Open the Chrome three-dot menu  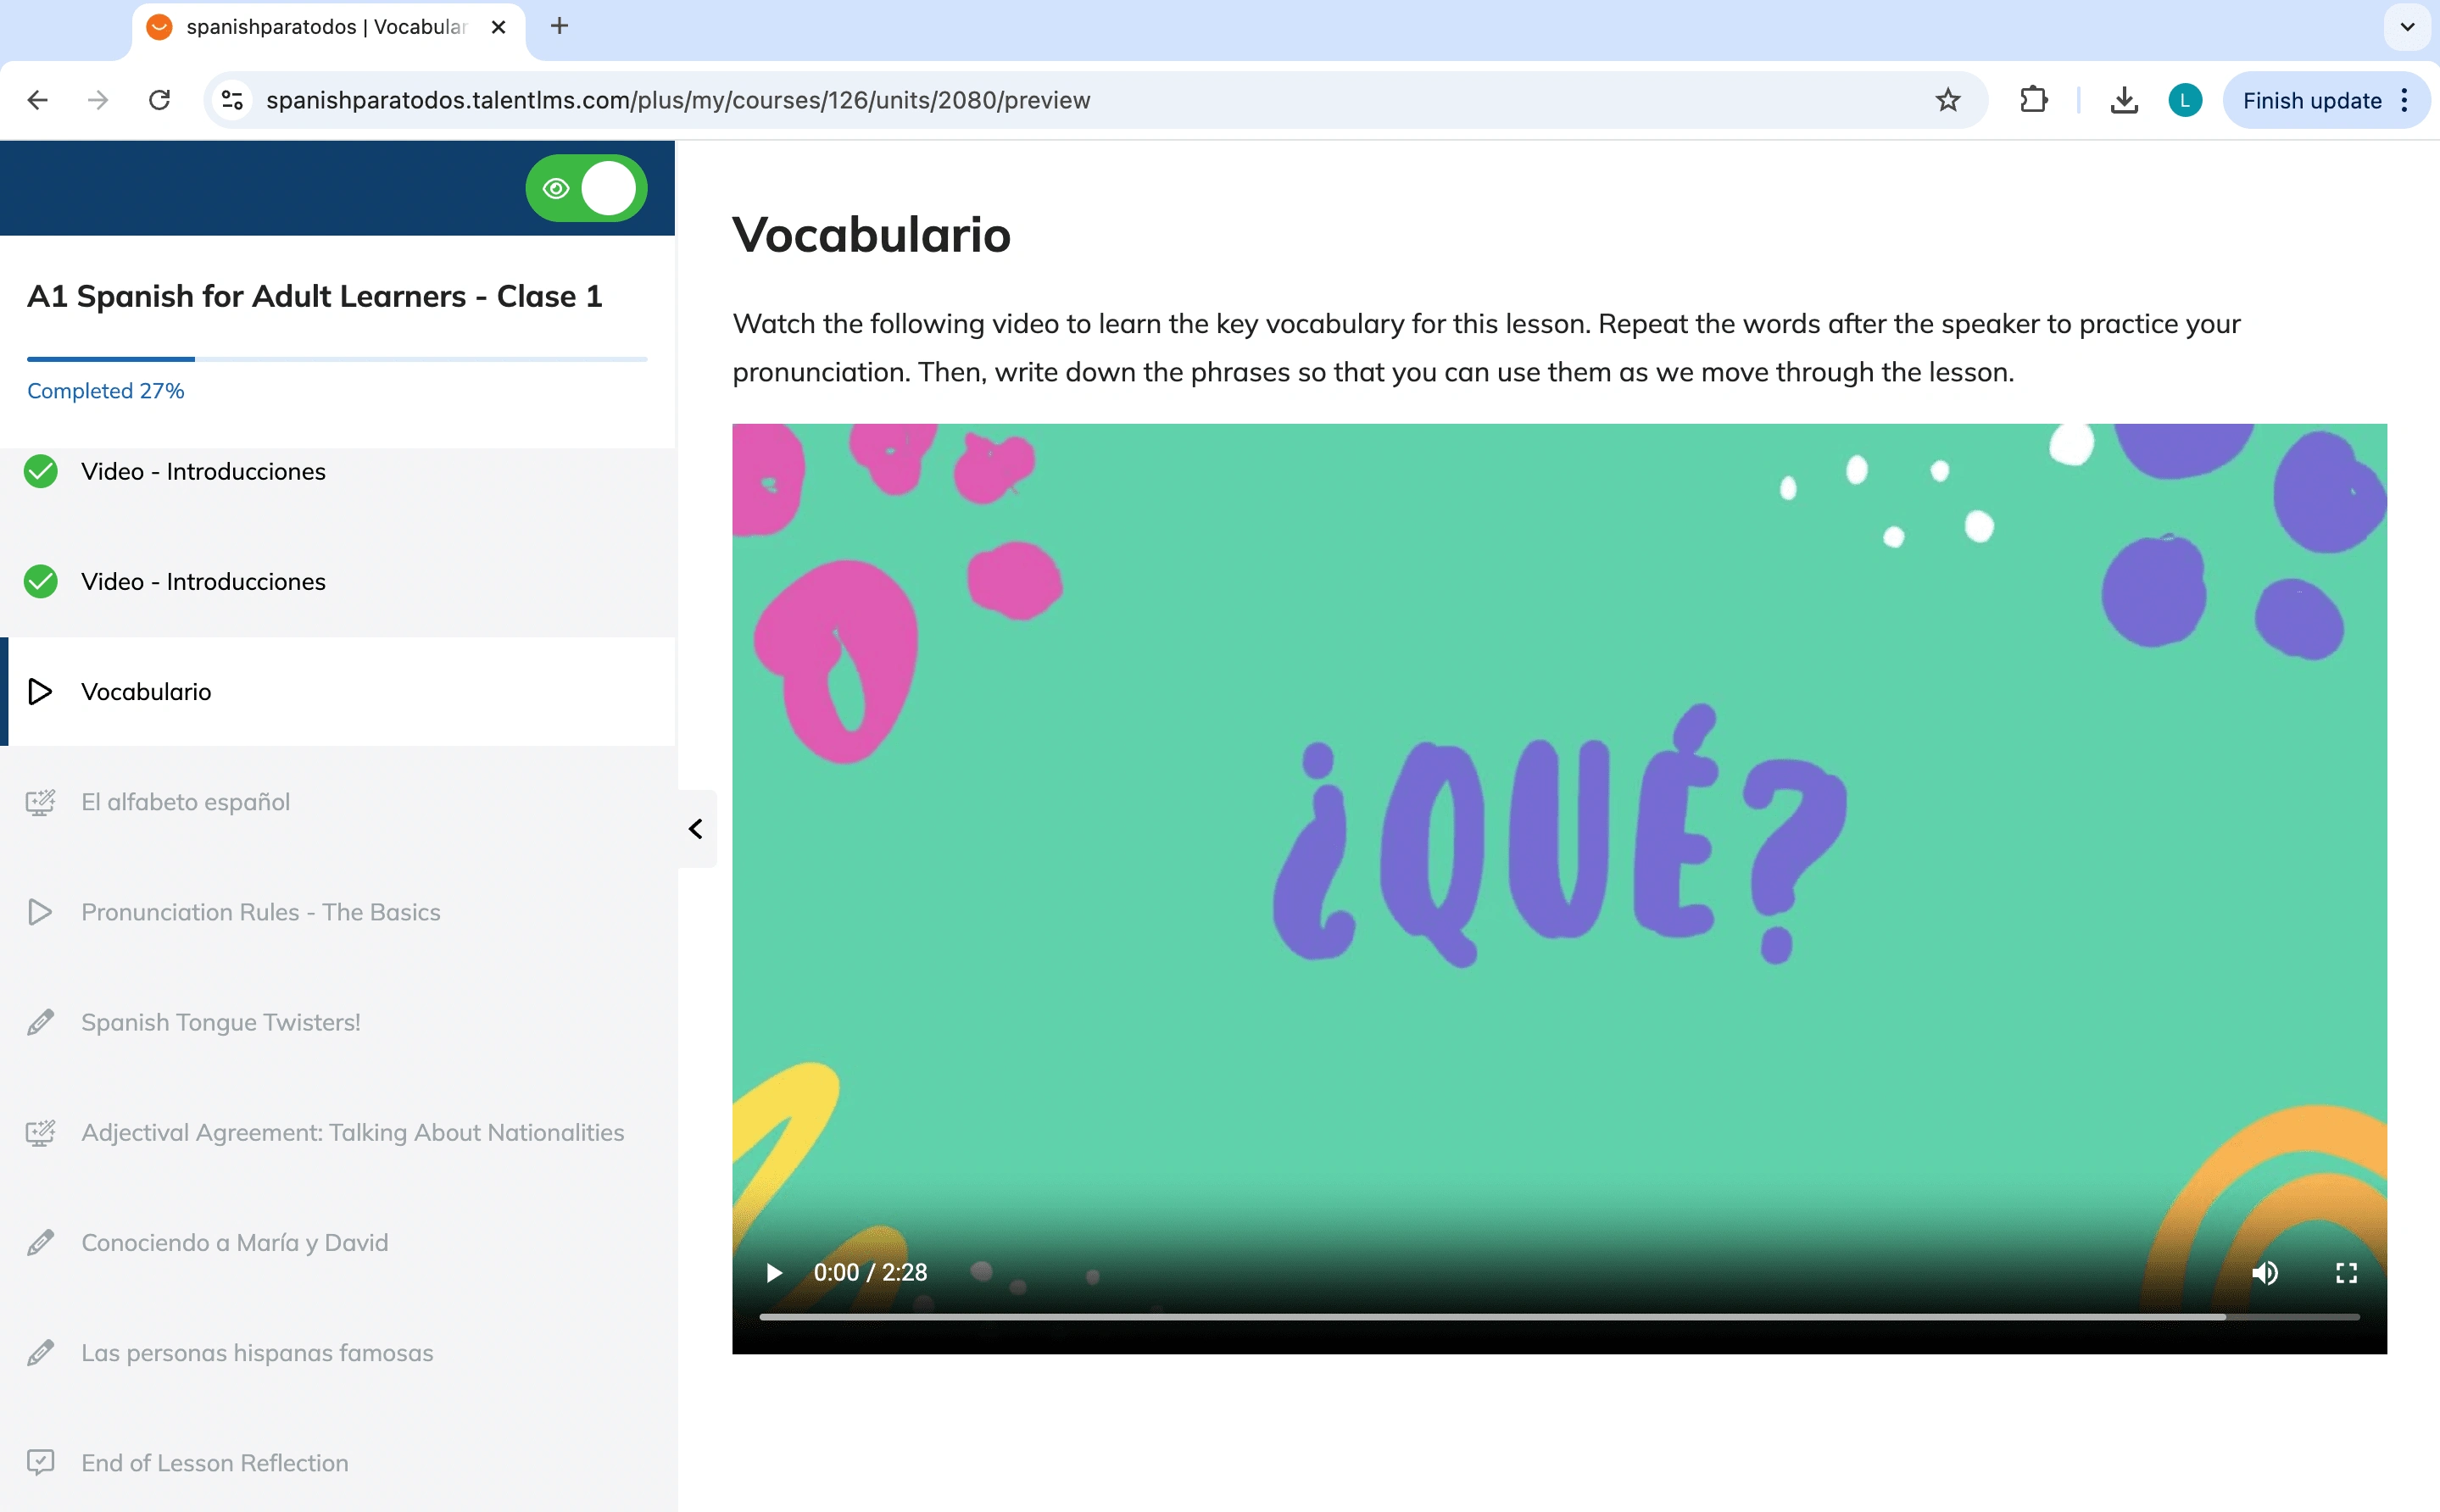[x=2404, y=100]
